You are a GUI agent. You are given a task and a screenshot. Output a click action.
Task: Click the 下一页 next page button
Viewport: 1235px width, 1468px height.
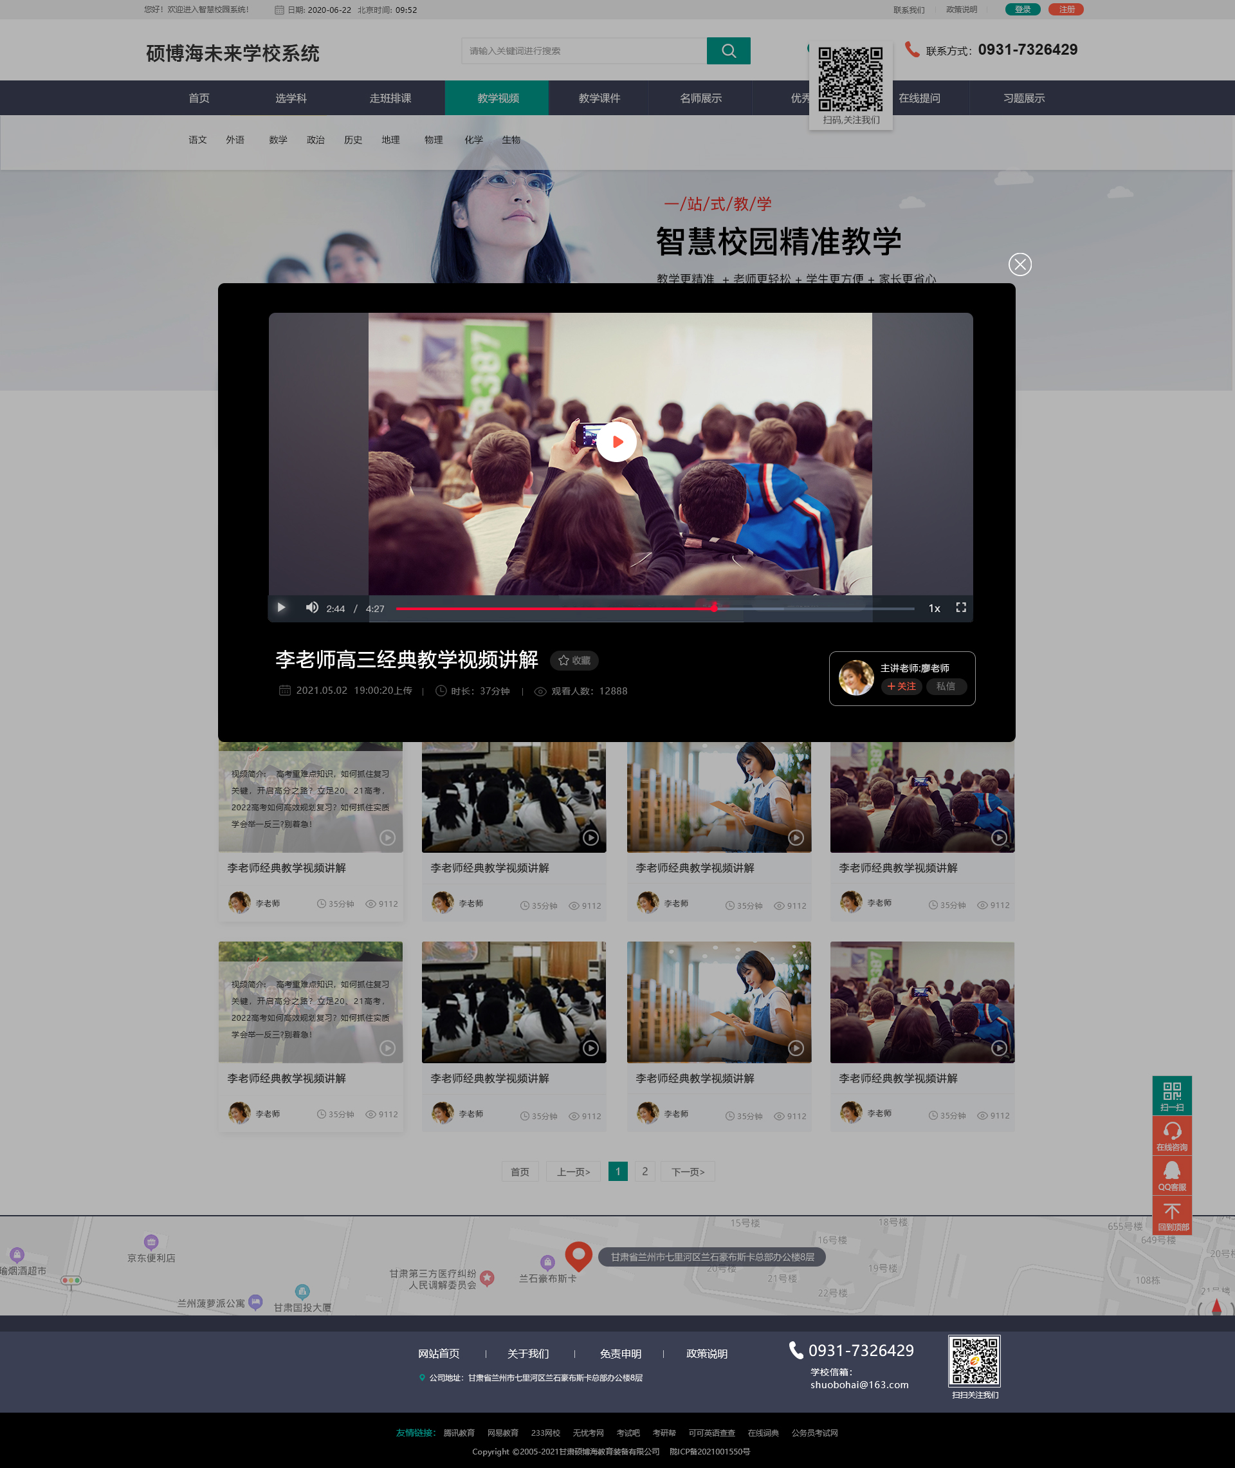click(x=688, y=1171)
